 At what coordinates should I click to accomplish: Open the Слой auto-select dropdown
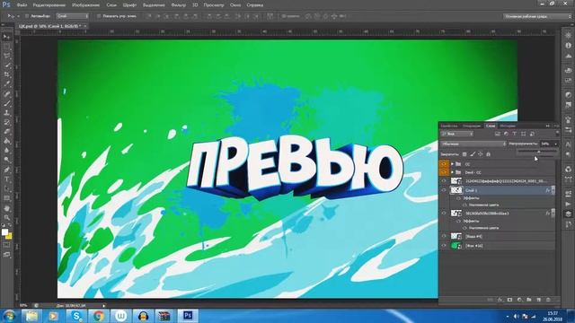[73, 16]
